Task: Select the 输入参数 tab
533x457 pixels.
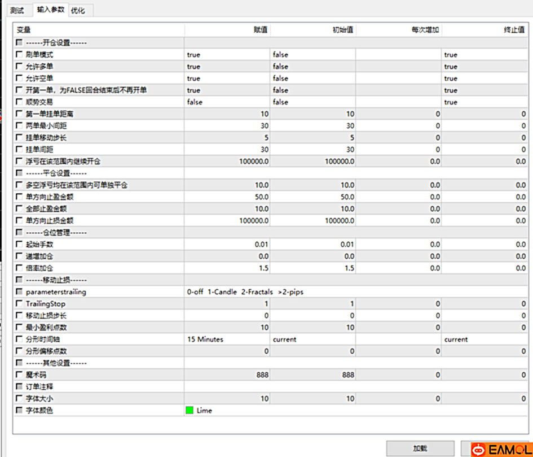Action: [50, 10]
